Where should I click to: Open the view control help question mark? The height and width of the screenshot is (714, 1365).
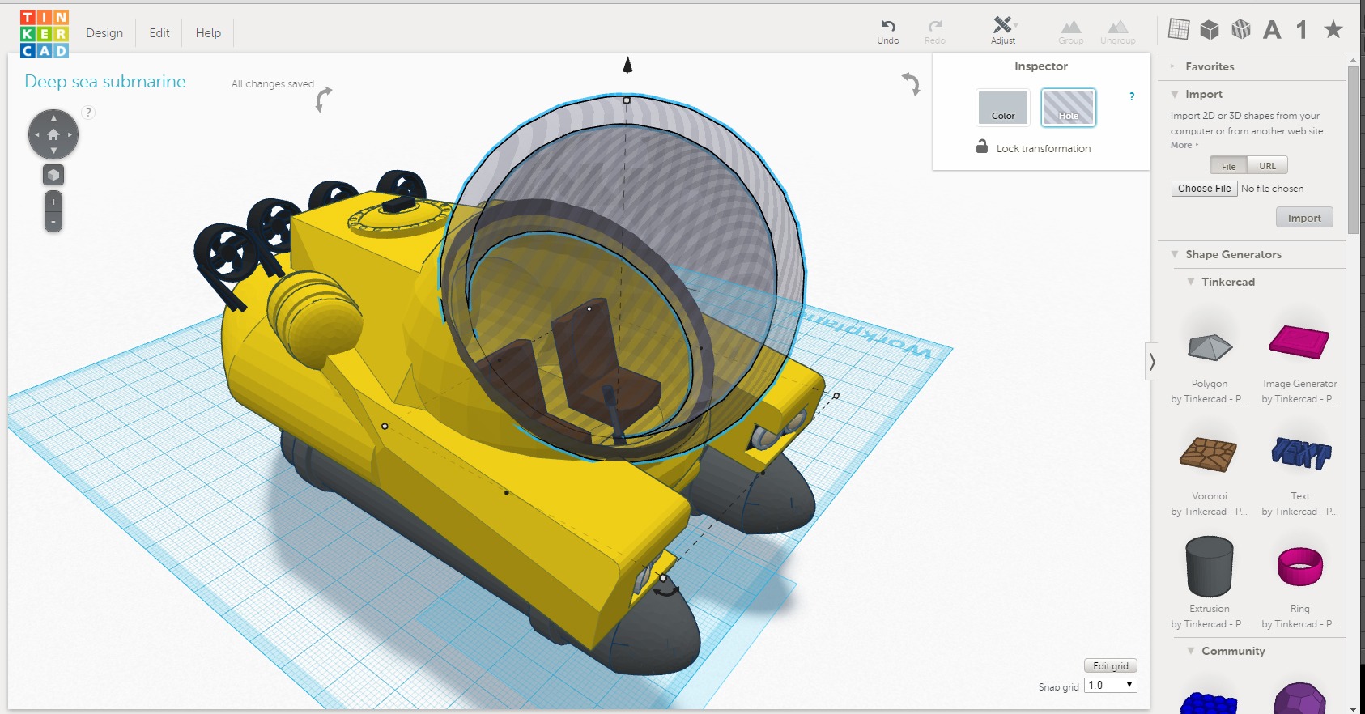(x=88, y=113)
